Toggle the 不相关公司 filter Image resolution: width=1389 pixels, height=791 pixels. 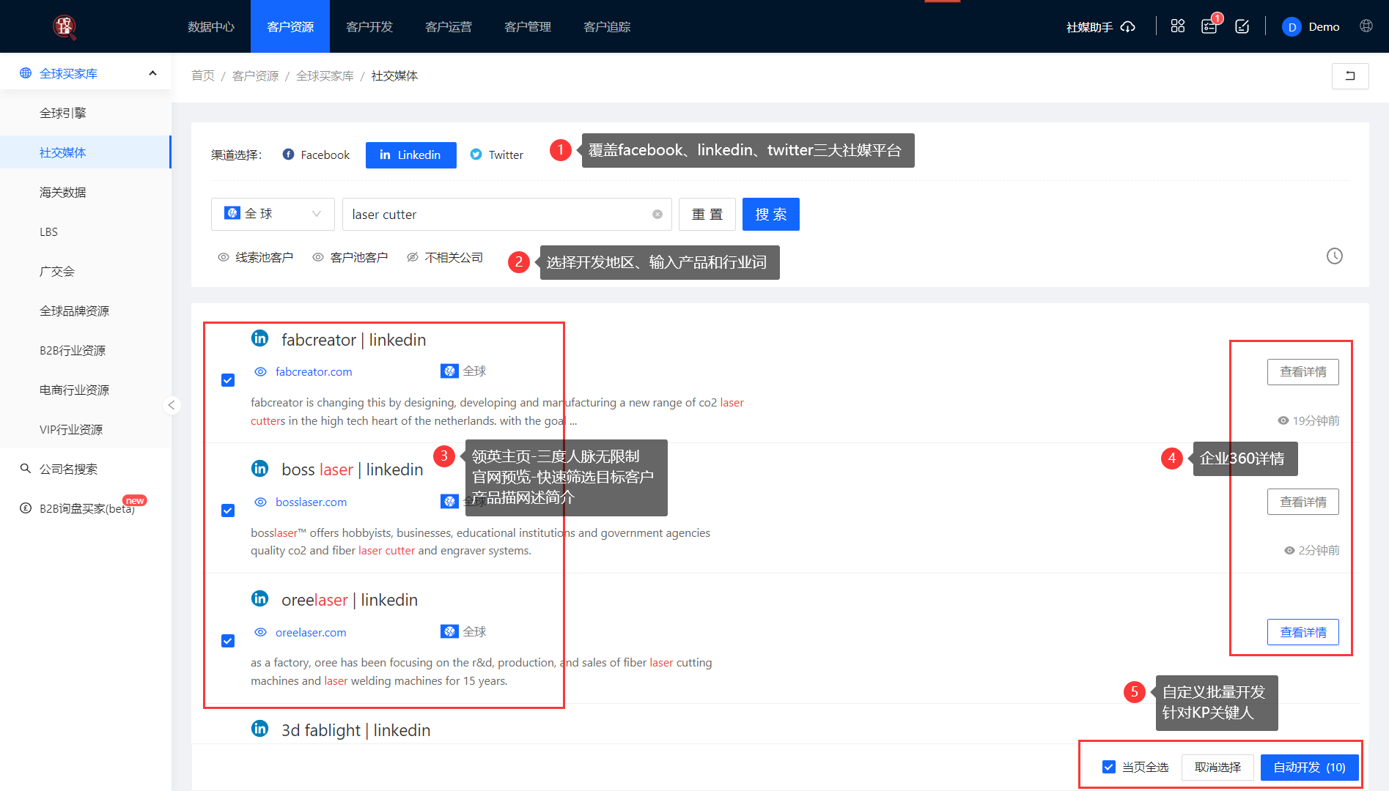445,257
